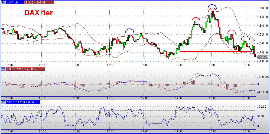
Task: Click the 4,760.00 price axis label
Action: tap(263, 61)
